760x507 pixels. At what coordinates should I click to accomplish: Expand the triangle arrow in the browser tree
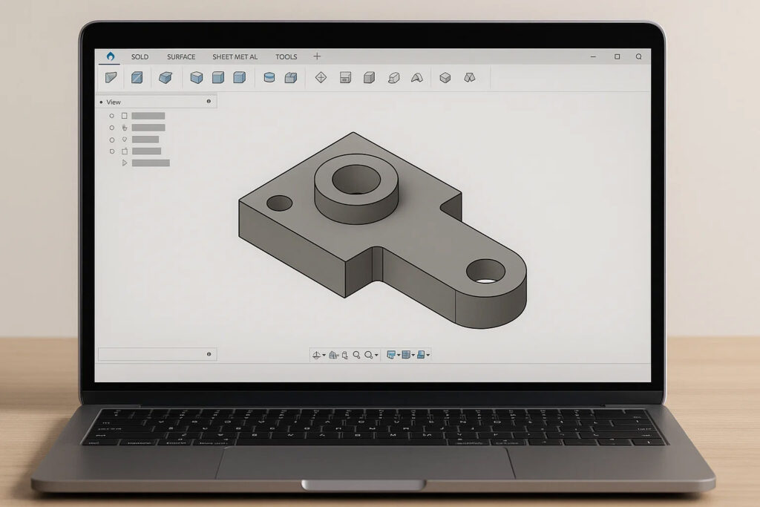pyautogui.click(x=125, y=163)
